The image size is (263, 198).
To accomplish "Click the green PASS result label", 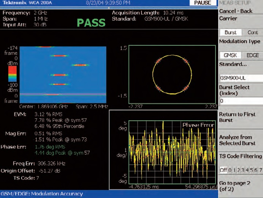I will click(x=91, y=22).
